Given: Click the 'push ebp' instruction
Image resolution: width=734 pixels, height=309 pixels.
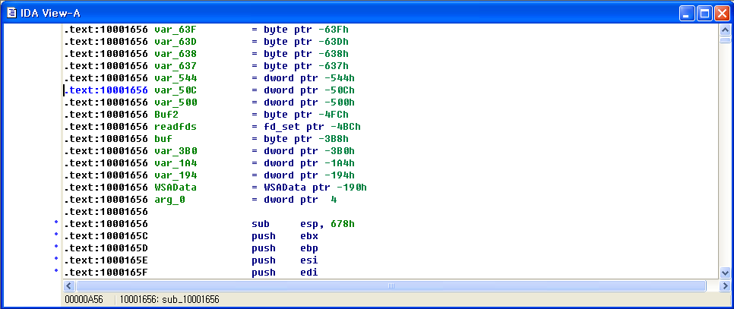Looking at the screenshot, I should pyautogui.click(x=285, y=248).
